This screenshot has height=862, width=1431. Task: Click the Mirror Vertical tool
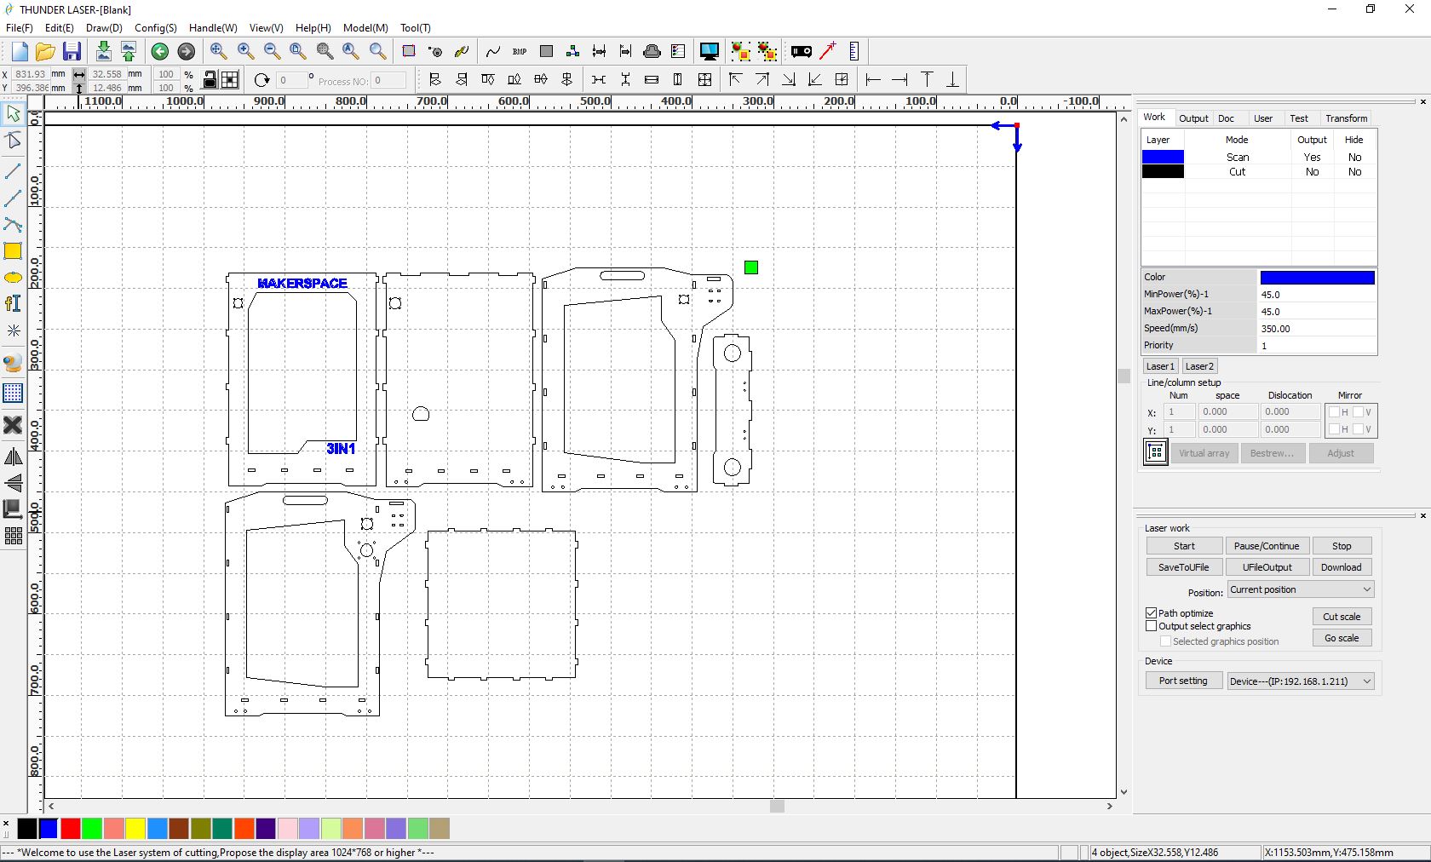14,483
